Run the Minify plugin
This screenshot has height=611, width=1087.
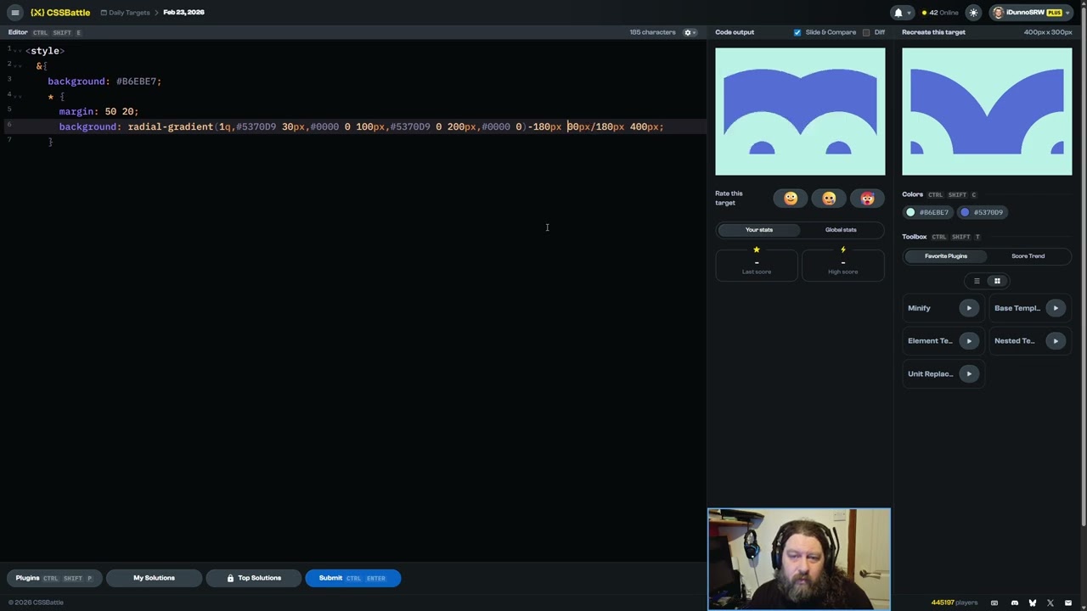(968, 308)
